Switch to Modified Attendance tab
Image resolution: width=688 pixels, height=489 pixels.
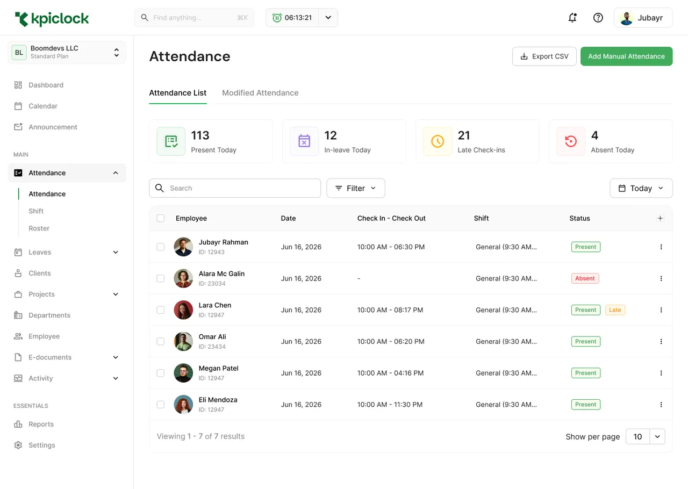pos(260,93)
